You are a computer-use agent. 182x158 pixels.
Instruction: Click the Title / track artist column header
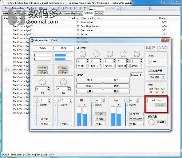click(91, 18)
